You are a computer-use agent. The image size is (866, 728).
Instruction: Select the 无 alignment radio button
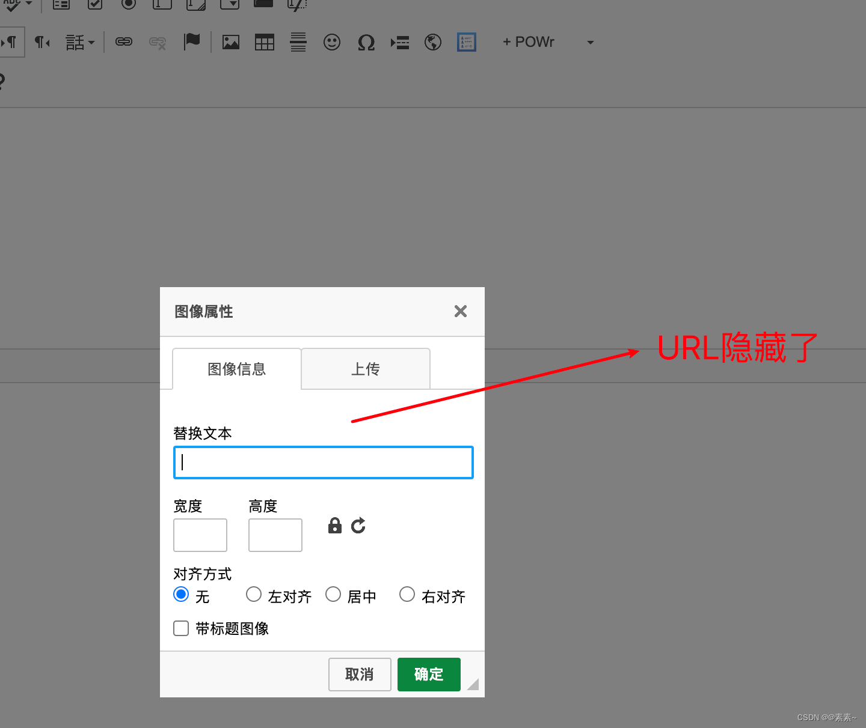181,594
